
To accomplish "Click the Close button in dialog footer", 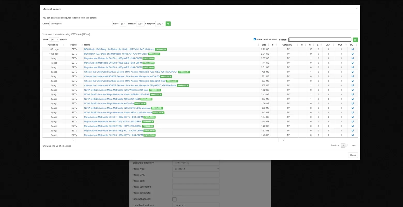I will [353, 155].
